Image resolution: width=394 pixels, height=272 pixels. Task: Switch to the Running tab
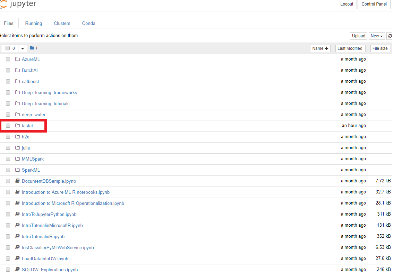(34, 24)
